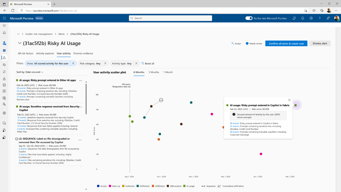The image size is (341, 192).
Task: Clear the Activity type filter
Action: coord(136,63)
